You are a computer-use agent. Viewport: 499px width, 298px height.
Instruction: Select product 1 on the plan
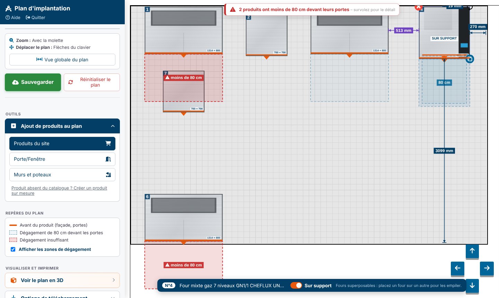click(184, 30)
